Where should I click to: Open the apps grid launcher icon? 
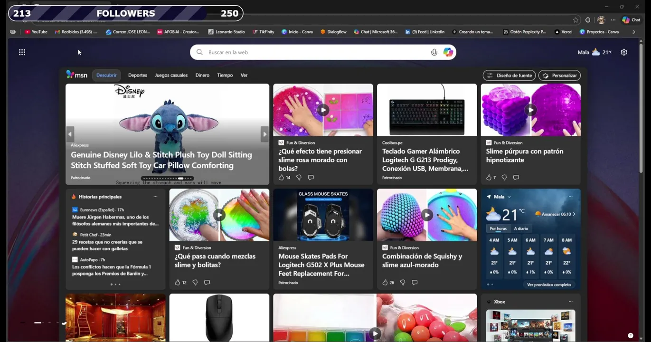click(x=22, y=52)
